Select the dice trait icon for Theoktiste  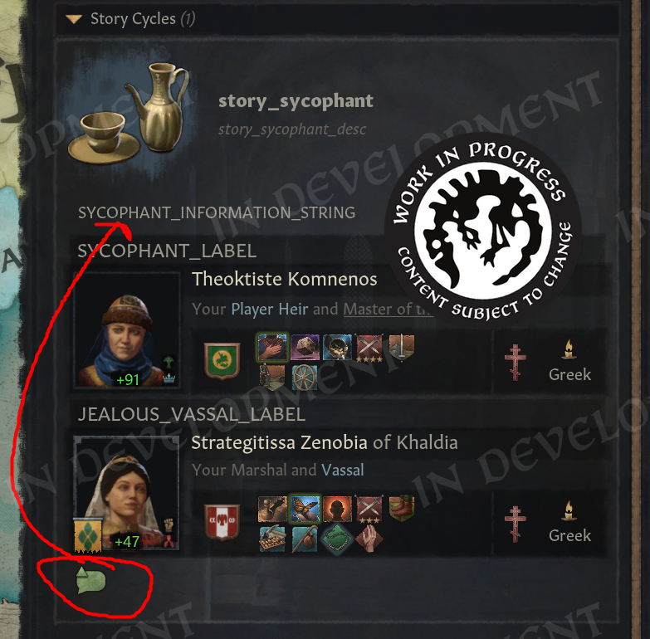point(305,347)
